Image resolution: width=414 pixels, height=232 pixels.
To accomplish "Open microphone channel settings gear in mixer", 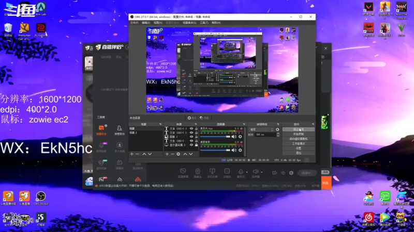I will 240,137.
